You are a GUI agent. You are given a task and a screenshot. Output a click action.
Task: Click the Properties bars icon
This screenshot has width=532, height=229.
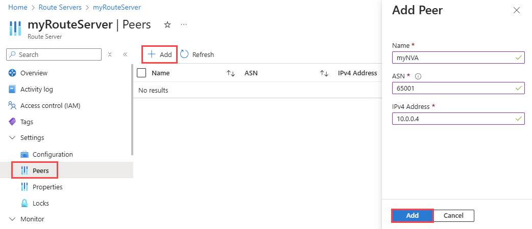(x=25, y=187)
